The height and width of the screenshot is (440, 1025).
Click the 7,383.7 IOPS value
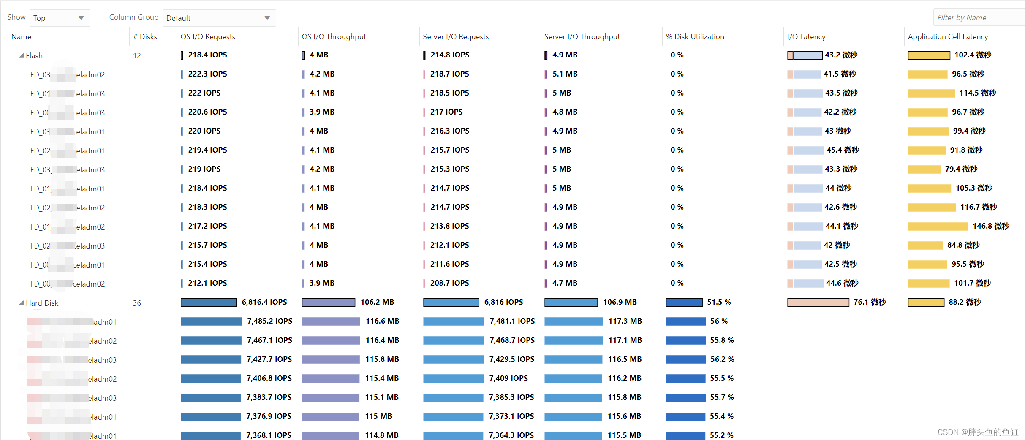[x=269, y=397]
